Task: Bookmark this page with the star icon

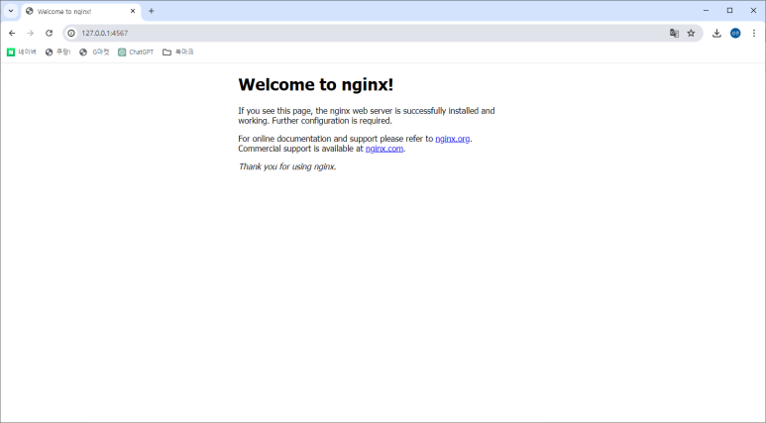Action: click(x=691, y=34)
